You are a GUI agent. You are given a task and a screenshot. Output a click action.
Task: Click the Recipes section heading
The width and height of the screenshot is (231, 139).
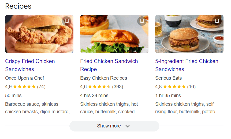(x=18, y=6)
